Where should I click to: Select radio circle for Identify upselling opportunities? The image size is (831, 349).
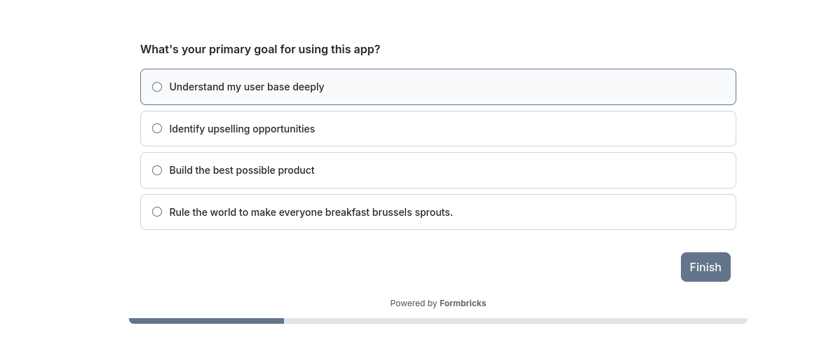157,129
